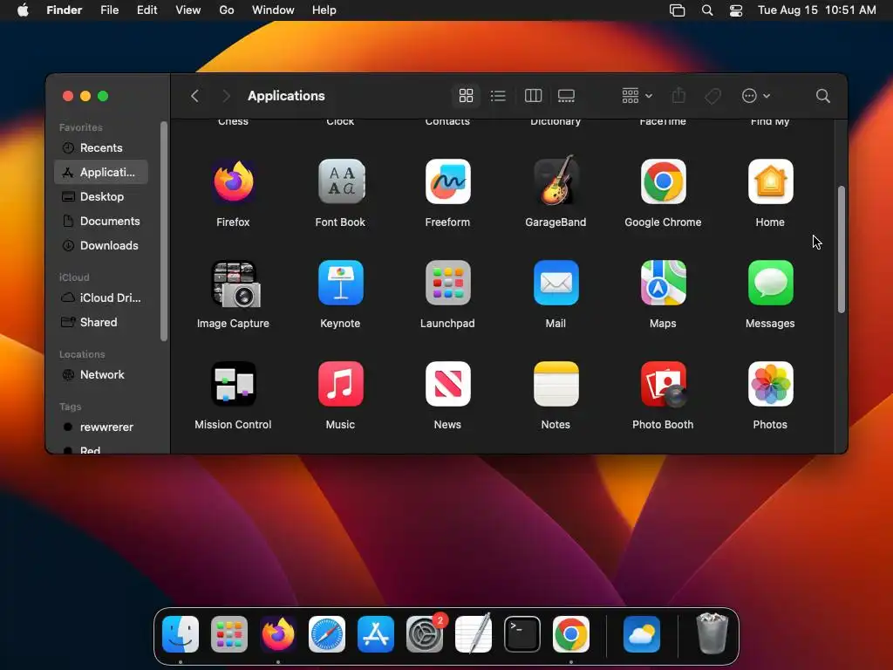Open Safari from the Dock
893x670 pixels.
(x=327, y=634)
